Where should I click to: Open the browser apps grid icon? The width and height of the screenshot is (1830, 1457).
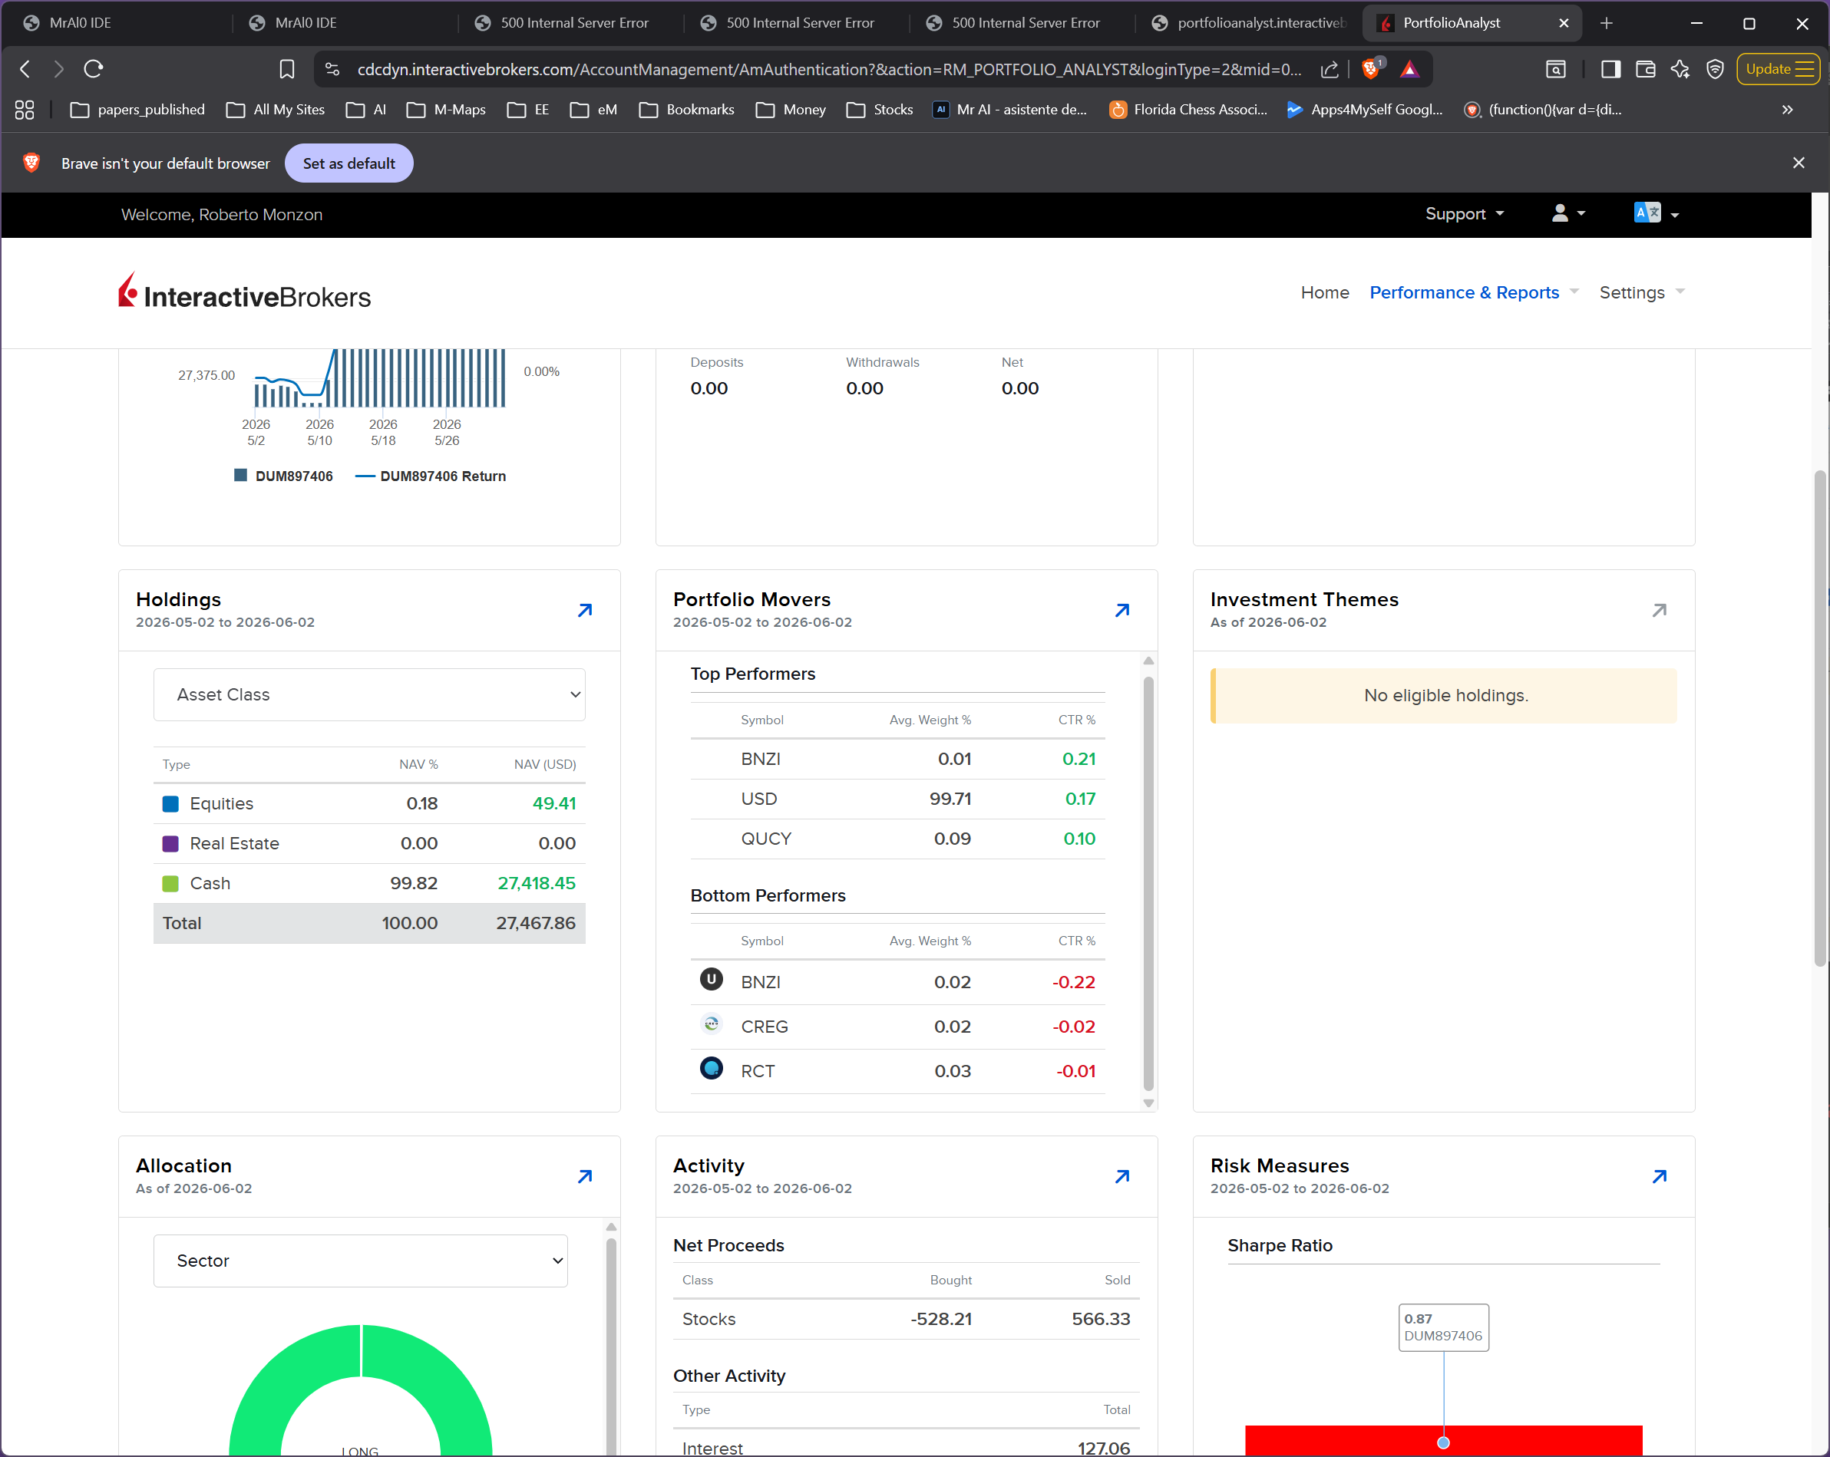(25, 110)
